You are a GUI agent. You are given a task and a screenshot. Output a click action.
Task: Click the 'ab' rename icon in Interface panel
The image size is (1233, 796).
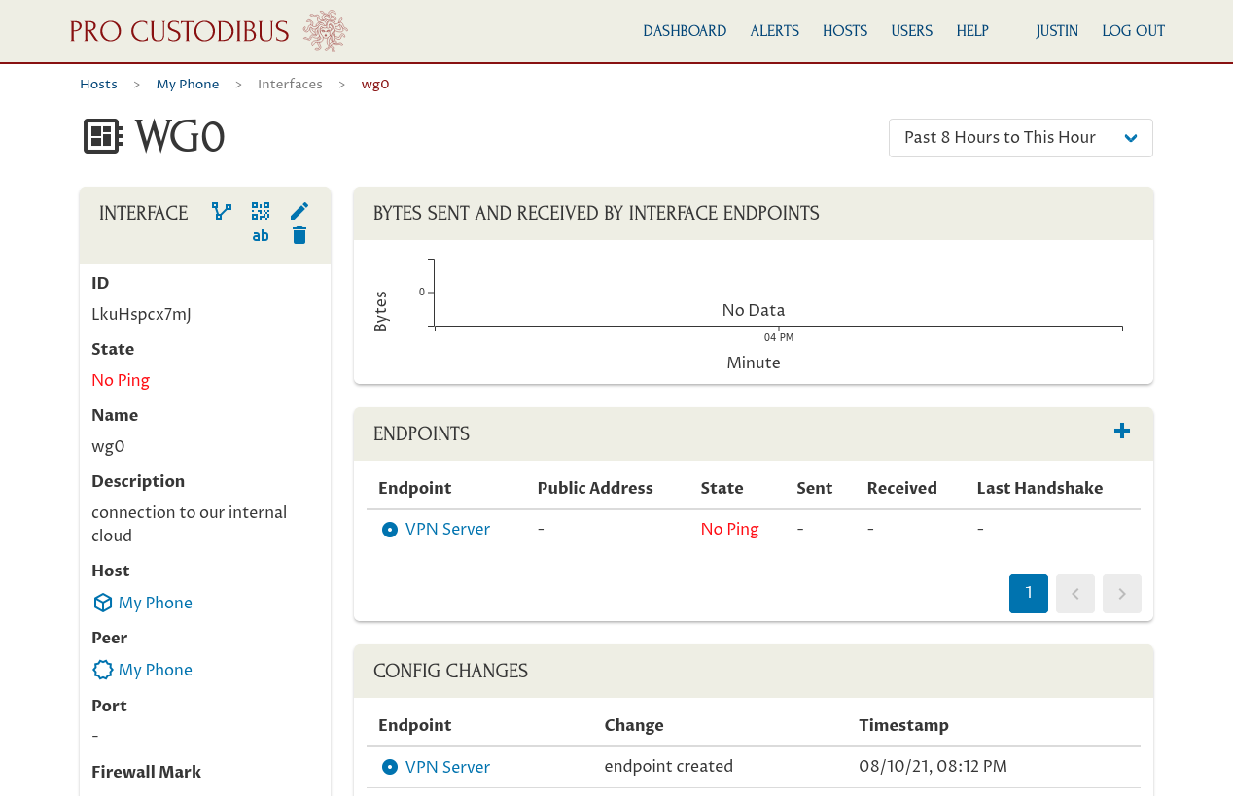[261, 235]
